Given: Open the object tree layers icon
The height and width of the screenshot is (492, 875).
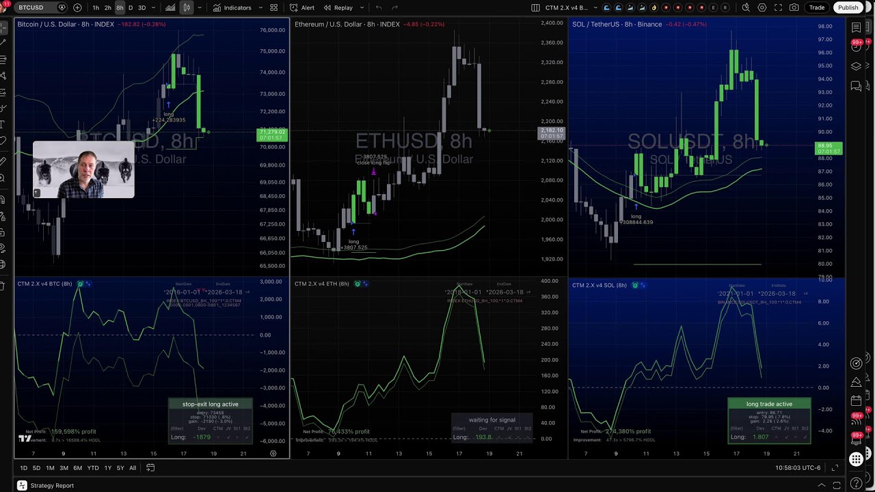Looking at the screenshot, I should click(x=857, y=66).
